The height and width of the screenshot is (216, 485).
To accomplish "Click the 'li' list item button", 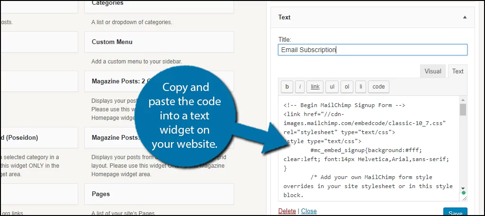I will click(360, 87).
